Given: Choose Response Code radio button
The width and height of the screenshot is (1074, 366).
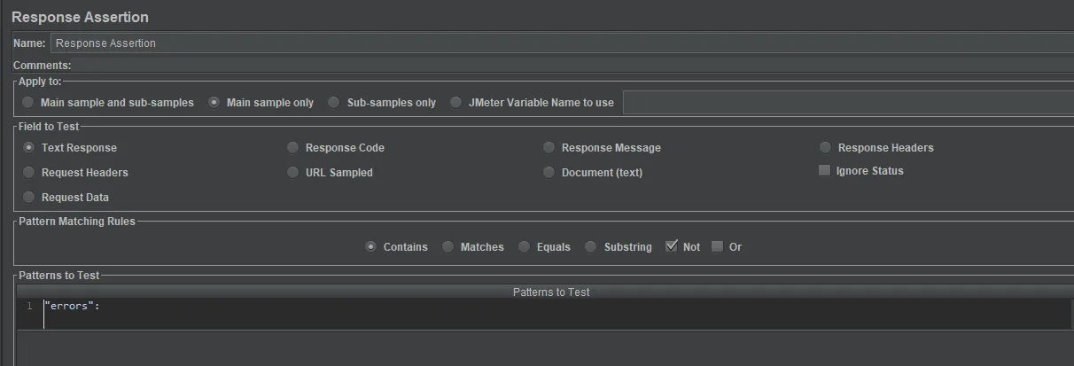Looking at the screenshot, I should [x=293, y=148].
